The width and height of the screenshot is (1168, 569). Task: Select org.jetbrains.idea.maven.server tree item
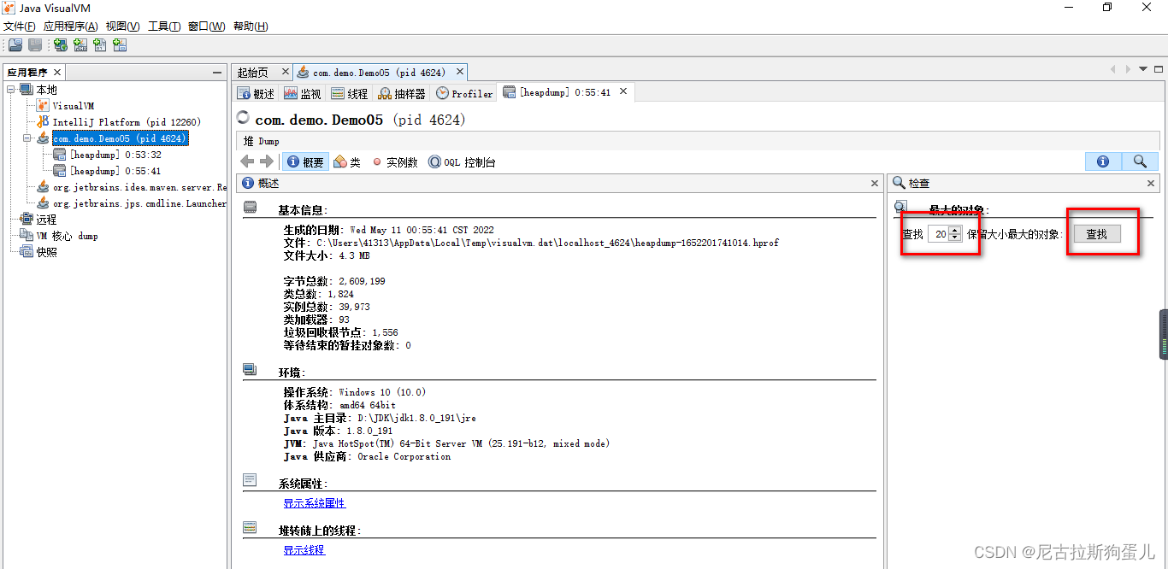[139, 187]
